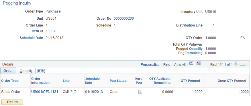Select the Order tab
Viewport: 251px width, 106px height.
point(8,71)
